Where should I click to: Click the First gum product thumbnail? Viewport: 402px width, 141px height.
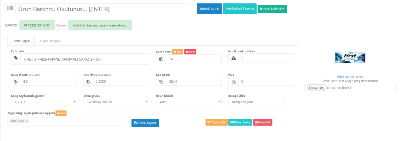pyautogui.click(x=350, y=58)
